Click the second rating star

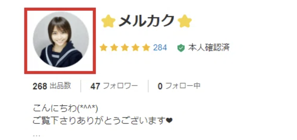tap(114, 48)
